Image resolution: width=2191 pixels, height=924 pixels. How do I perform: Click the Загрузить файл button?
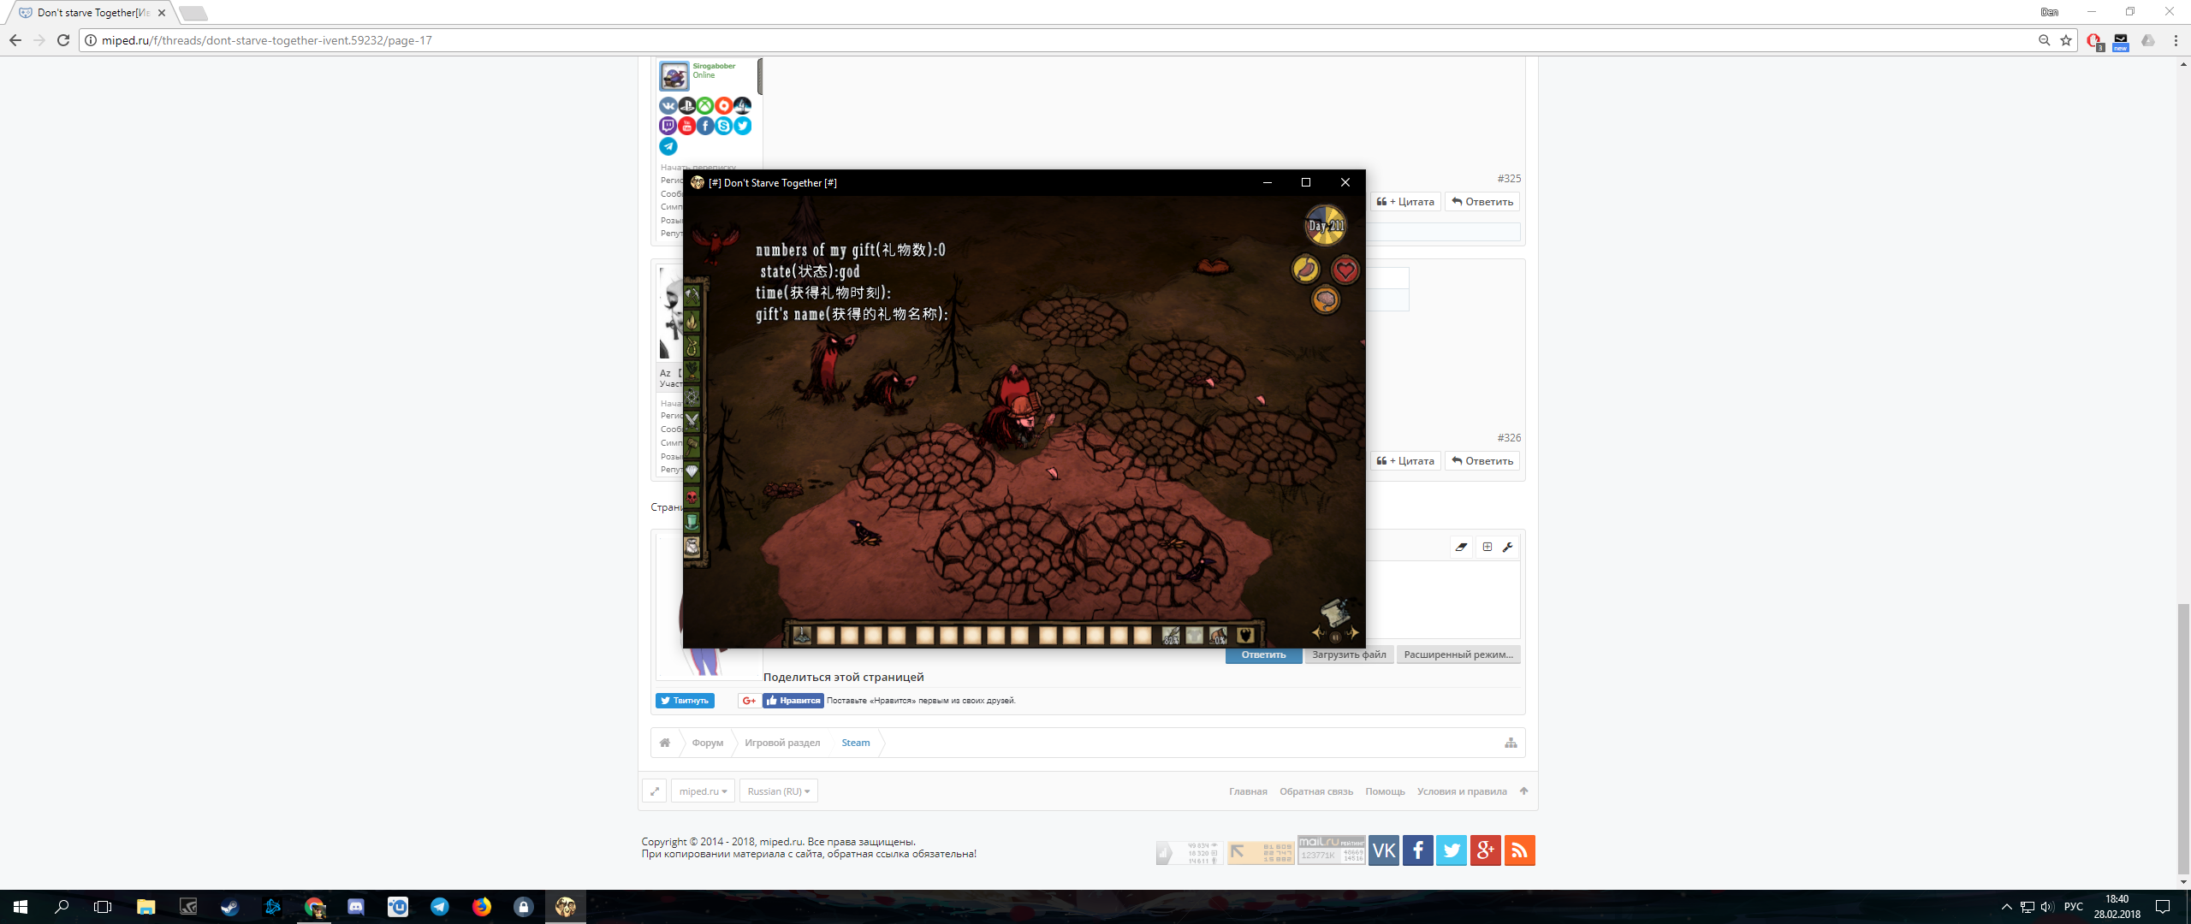coord(1349,654)
